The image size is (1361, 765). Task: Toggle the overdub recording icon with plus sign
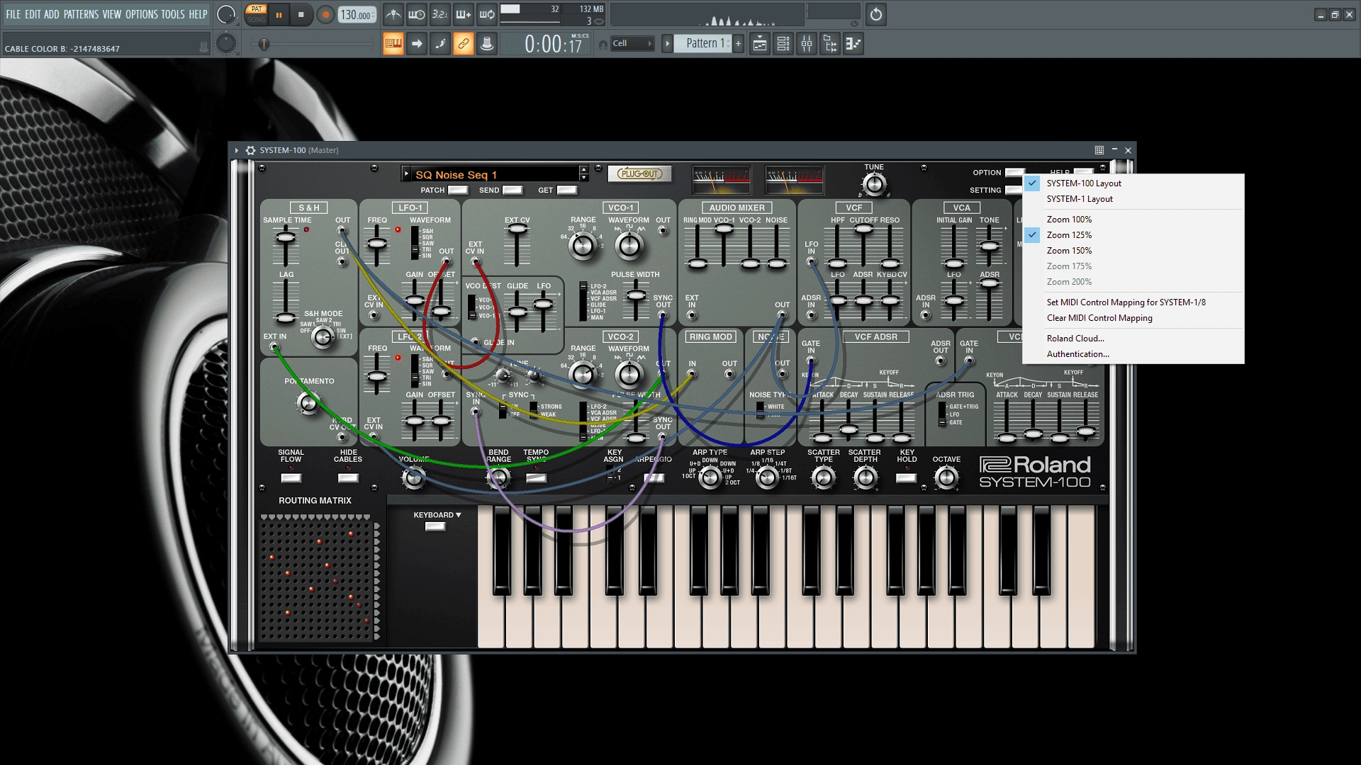point(464,14)
